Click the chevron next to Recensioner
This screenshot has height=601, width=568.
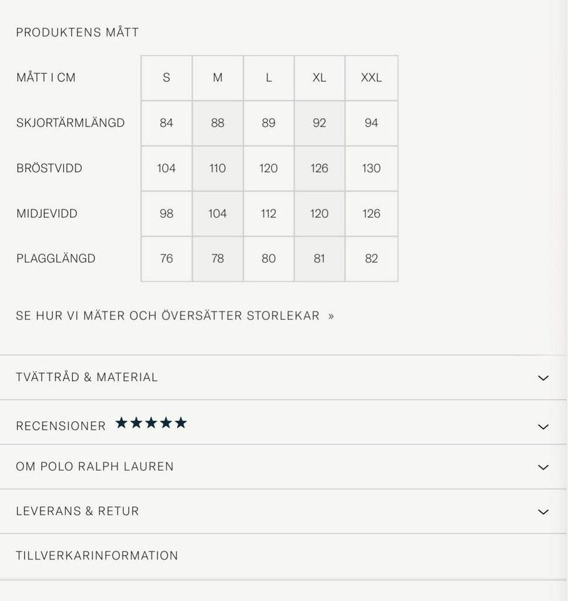coord(543,427)
